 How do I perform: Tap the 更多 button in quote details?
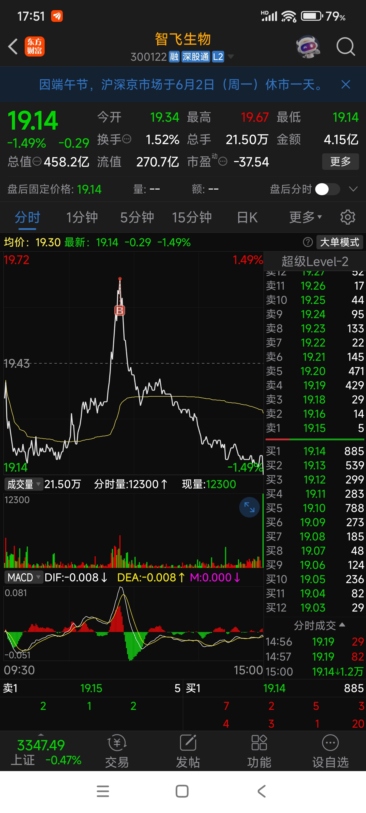340,162
